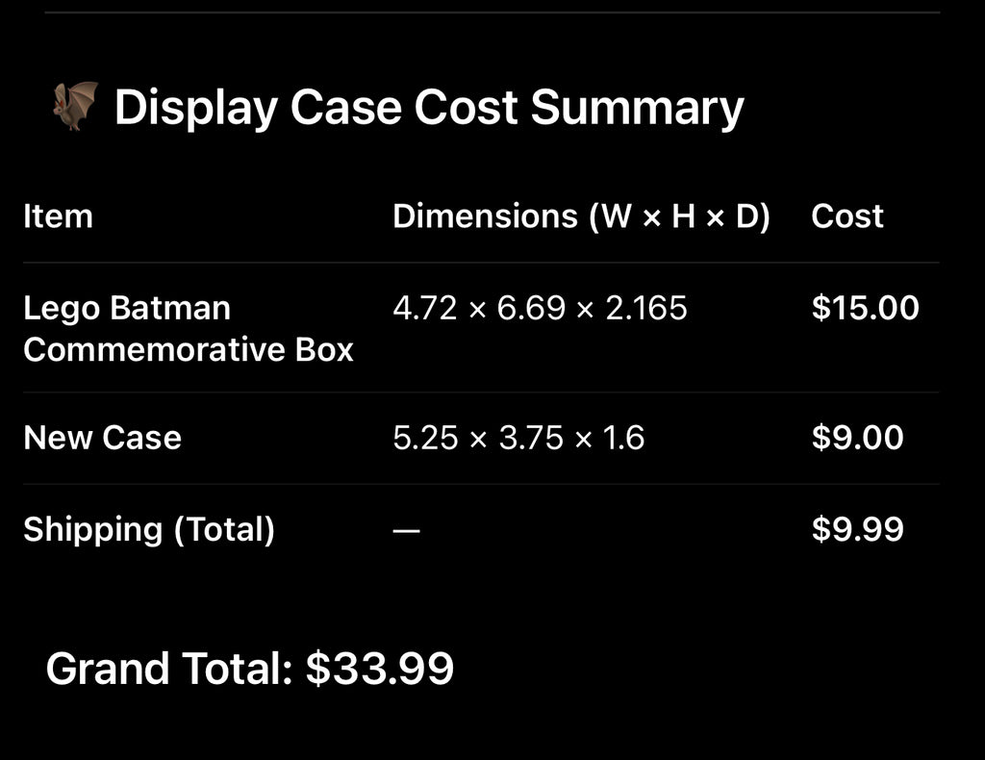This screenshot has width=985, height=760.
Task: Click the Cost column header
Action: click(x=846, y=216)
